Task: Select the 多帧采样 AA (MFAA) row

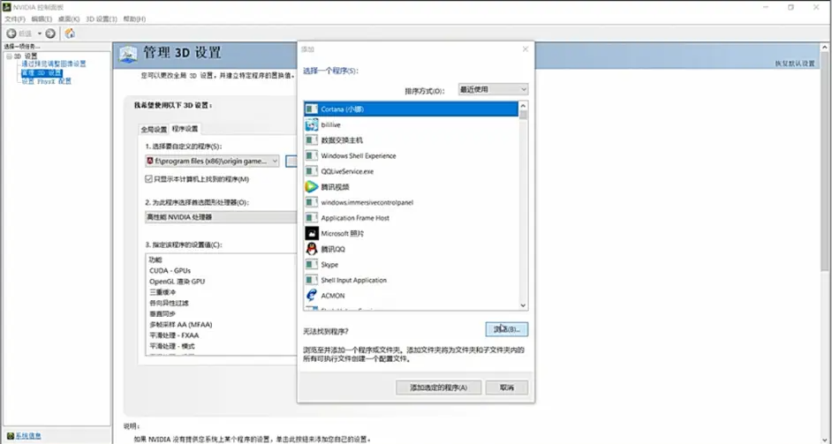Action: 221,325
